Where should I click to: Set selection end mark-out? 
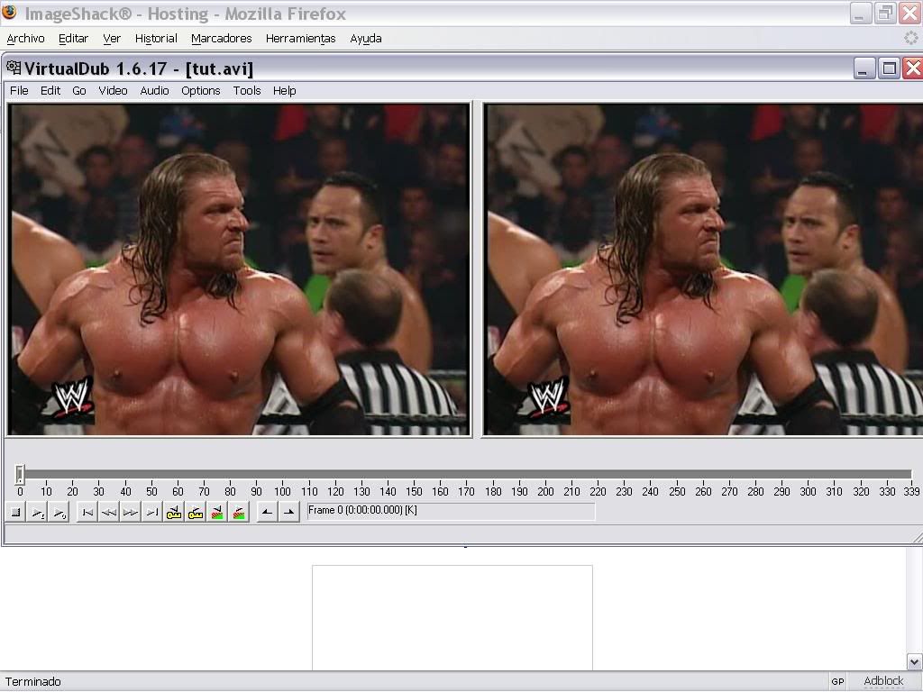288,513
